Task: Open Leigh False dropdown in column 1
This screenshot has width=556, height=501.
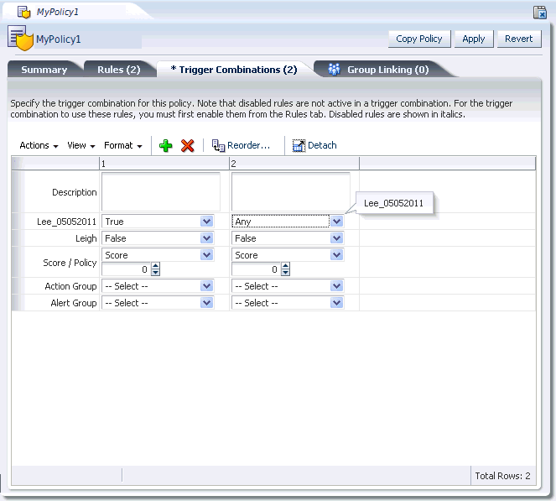Action: point(158,238)
